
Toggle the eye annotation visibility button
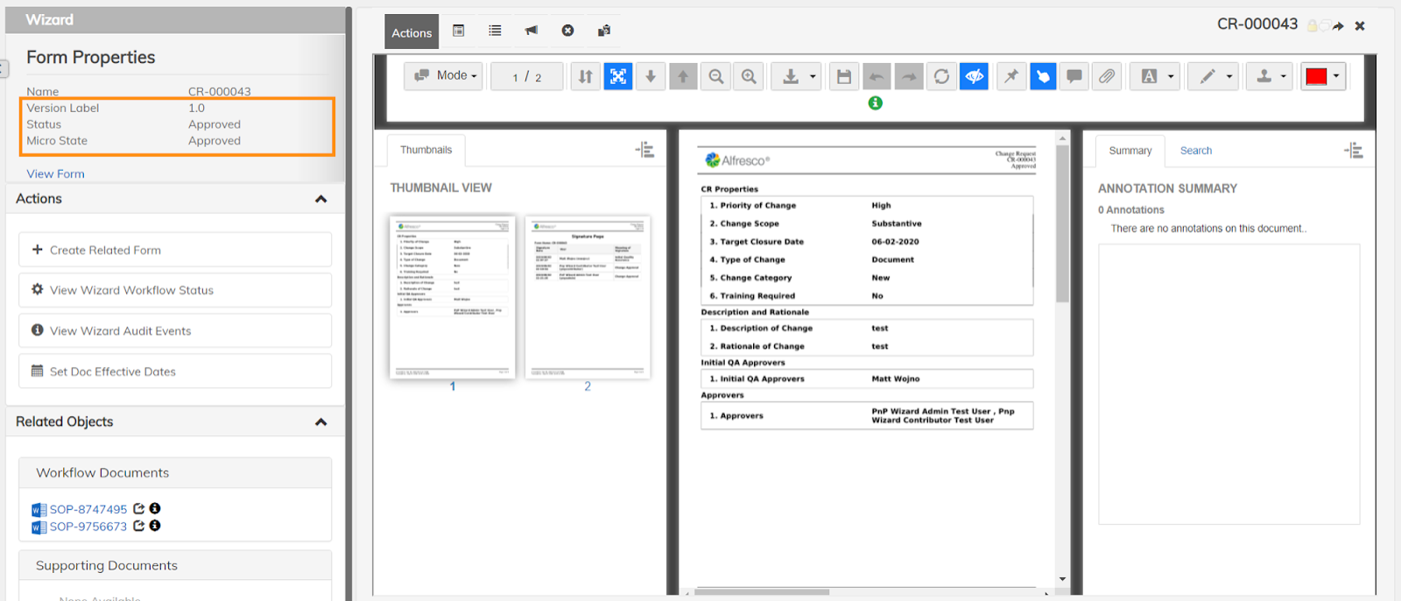coord(974,76)
